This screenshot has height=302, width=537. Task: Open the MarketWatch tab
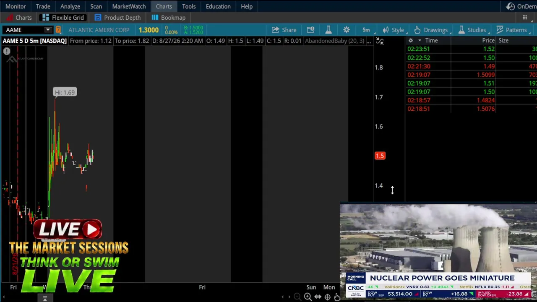tap(129, 6)
